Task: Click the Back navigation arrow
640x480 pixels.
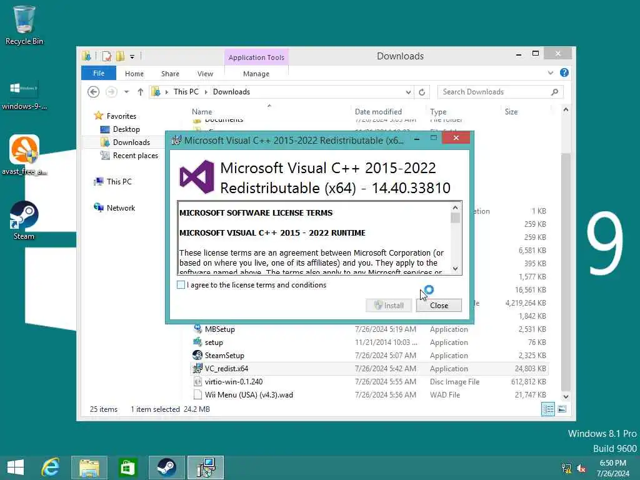Action: click(94, 92)
